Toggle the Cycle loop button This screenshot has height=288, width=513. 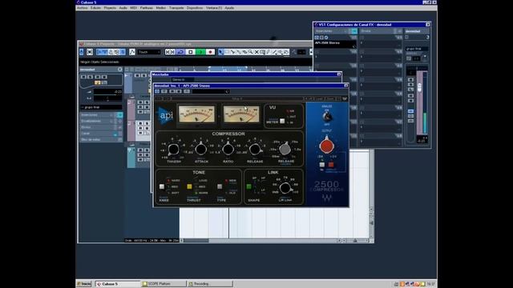pos(180,52)
